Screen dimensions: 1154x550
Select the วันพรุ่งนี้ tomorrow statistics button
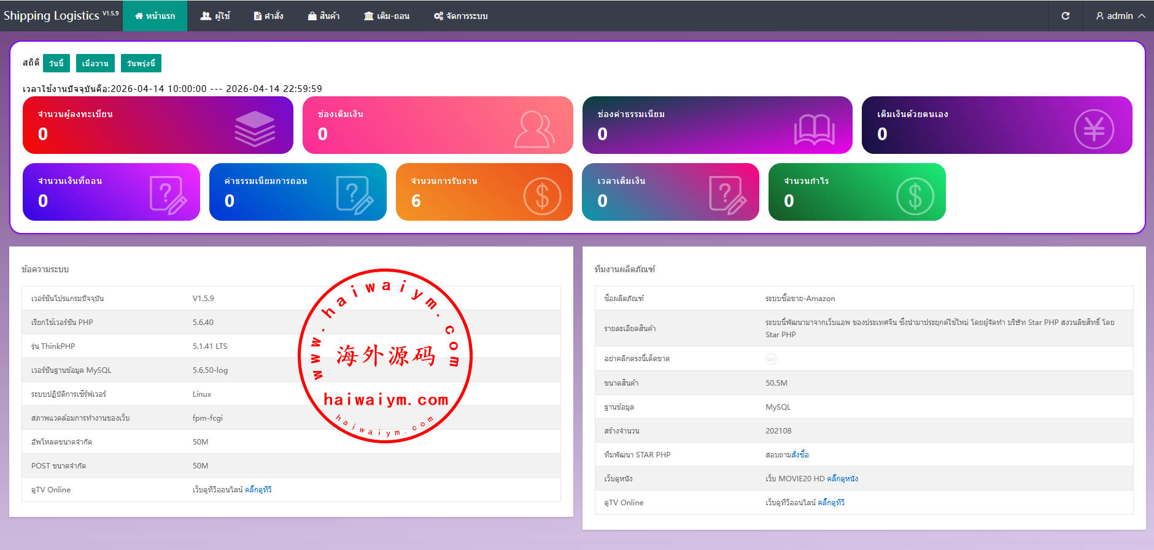(x=141, y=63)
